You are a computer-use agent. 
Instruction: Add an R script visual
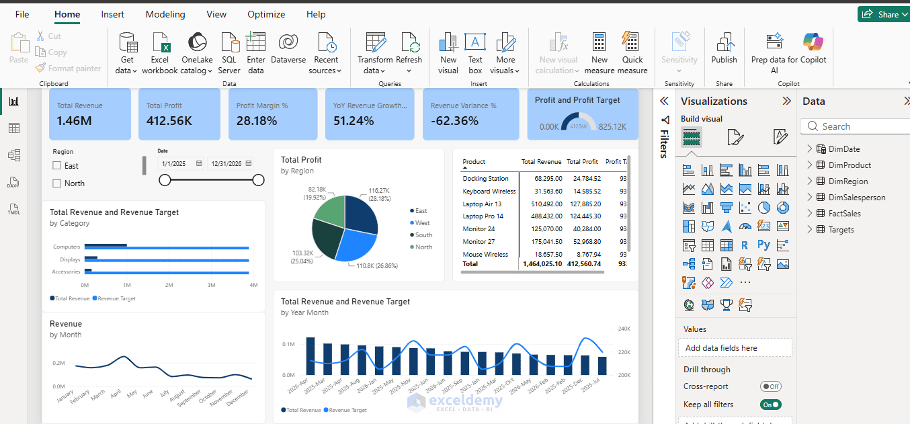[x=745, y=245]
